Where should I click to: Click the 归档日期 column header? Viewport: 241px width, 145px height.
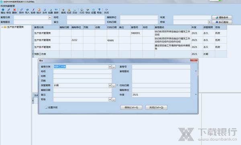coord(112,27)
